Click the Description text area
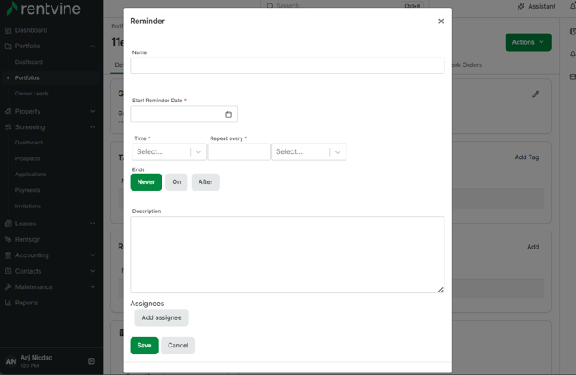 (287, 255)
